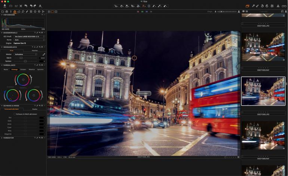The width and height of the screenshot is (288, 176).
Task: Collapse the Farbbalance panel
Action: tap(1, 65)
